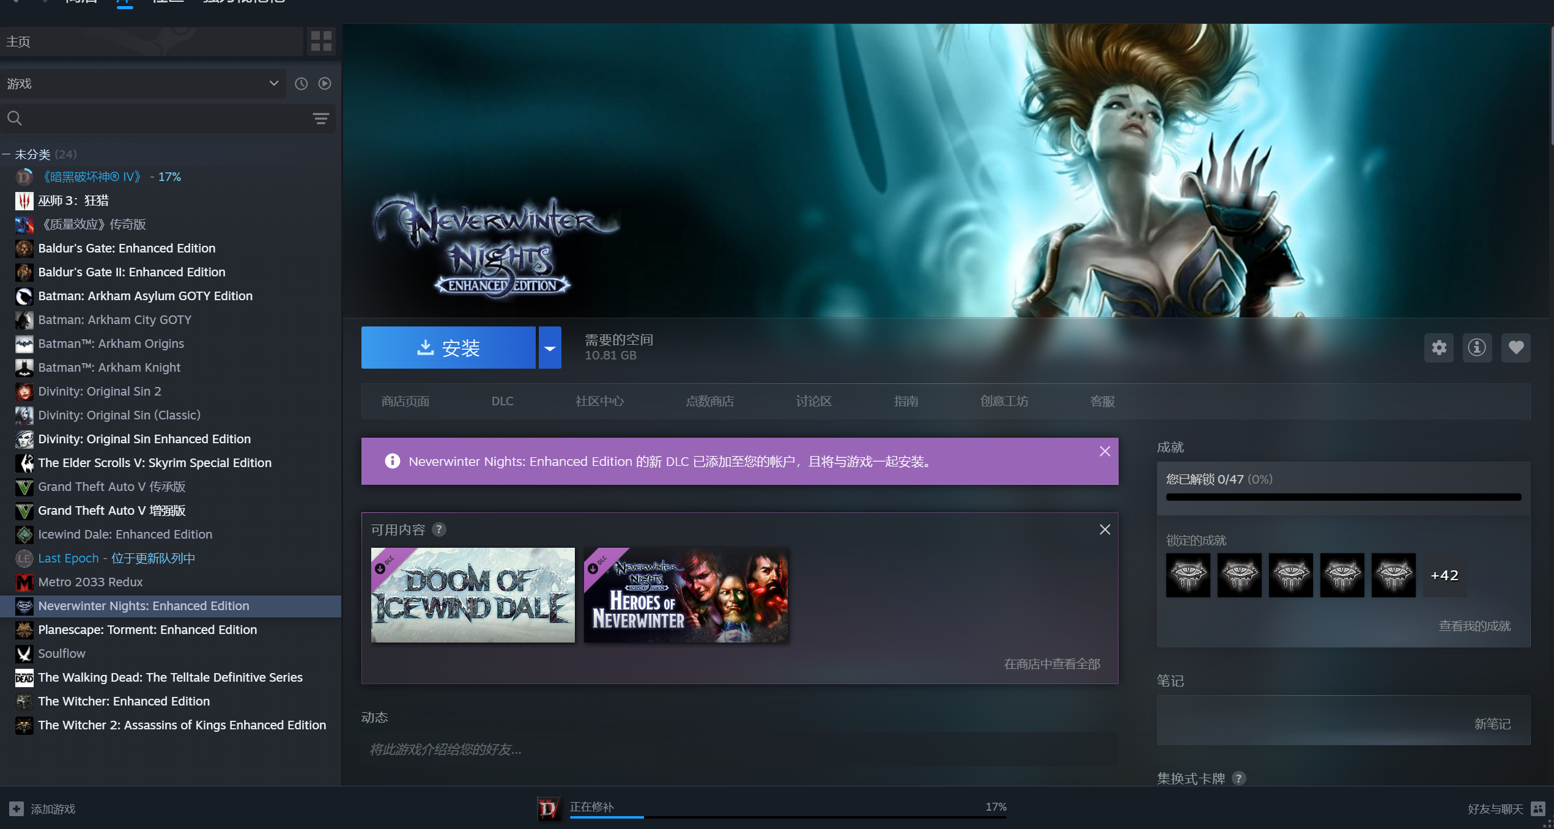Select The Elder Scrolls V: Skyrim Special Edition
1554x829 pixels.
171,463
